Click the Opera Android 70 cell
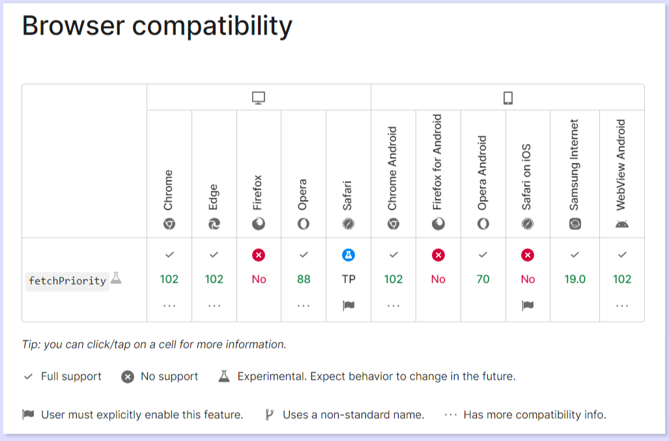This screenshot has width=669, height=441. pos(483,279)
